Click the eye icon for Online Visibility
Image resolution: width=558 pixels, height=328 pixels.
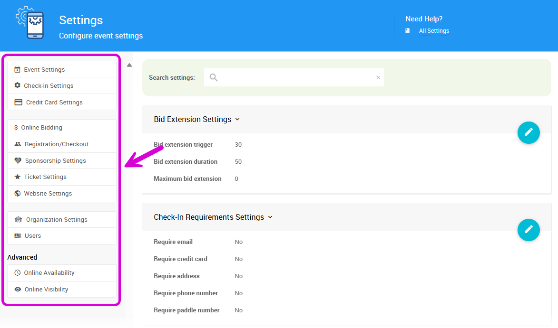tap(17, 289)
